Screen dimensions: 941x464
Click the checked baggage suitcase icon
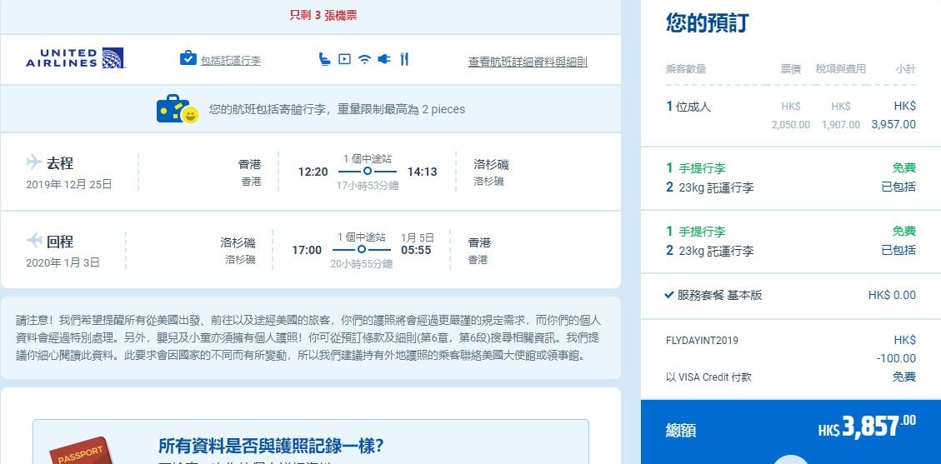[188, 58]
